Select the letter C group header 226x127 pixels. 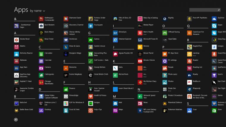click(x=49, y=47)
